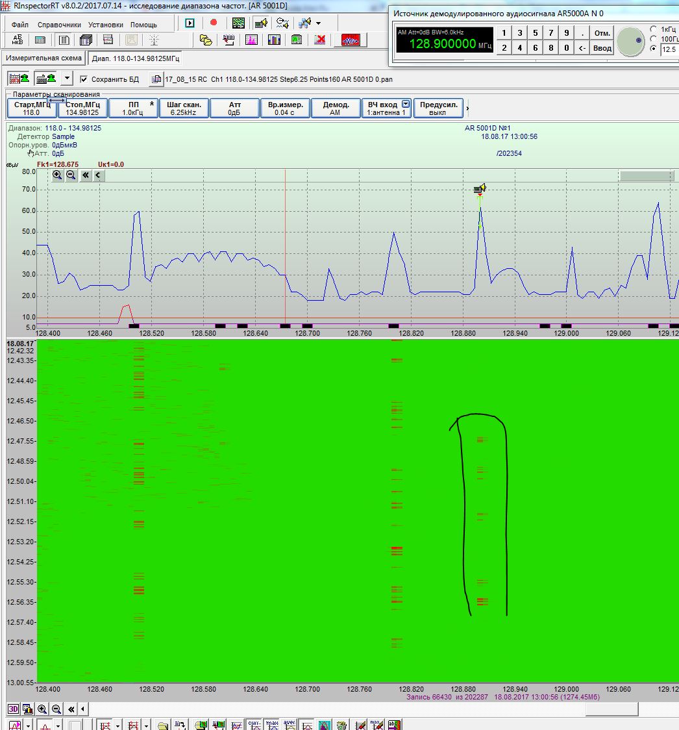679x730 pixels.
Task: Click the max trace icon in bottom toolbar
Action: pyautogui.click(x=272, y=725)
